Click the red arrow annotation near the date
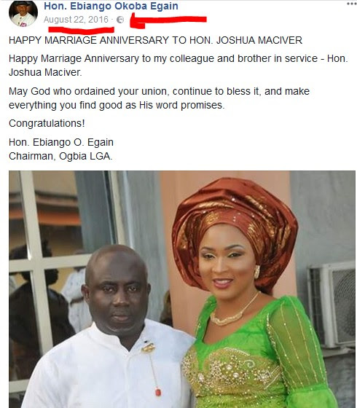Screen dimensions: 357x408 [168, 20]
